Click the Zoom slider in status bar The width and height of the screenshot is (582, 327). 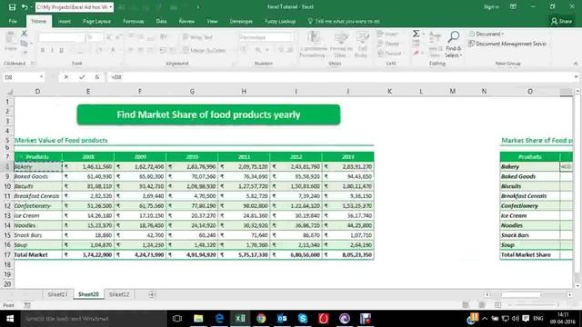click(x=534, y=305)
